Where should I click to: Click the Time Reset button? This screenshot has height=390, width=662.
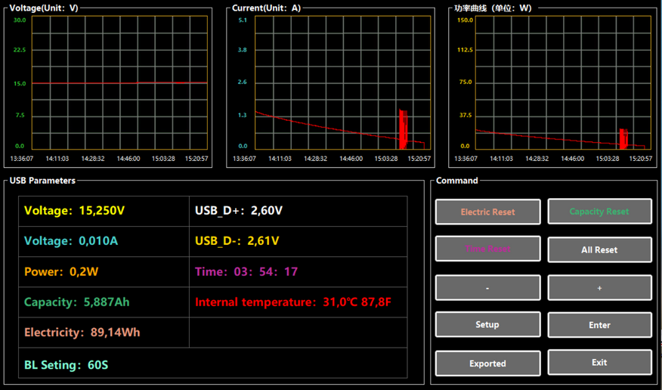tap(487, 249)
